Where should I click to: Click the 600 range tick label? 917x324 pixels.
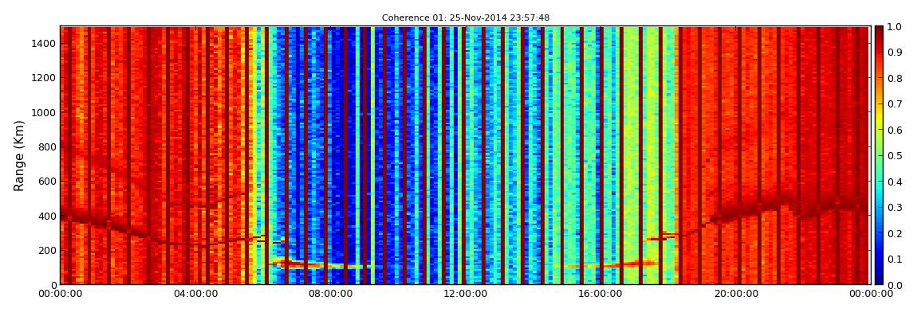click(x=47, y=181)
